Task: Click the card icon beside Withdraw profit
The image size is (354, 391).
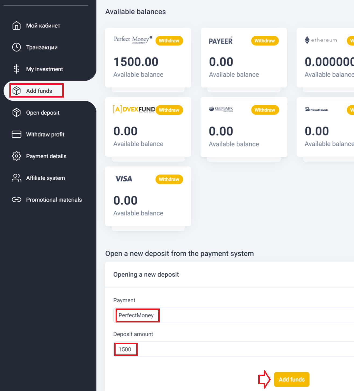Action: pos(16,134)
